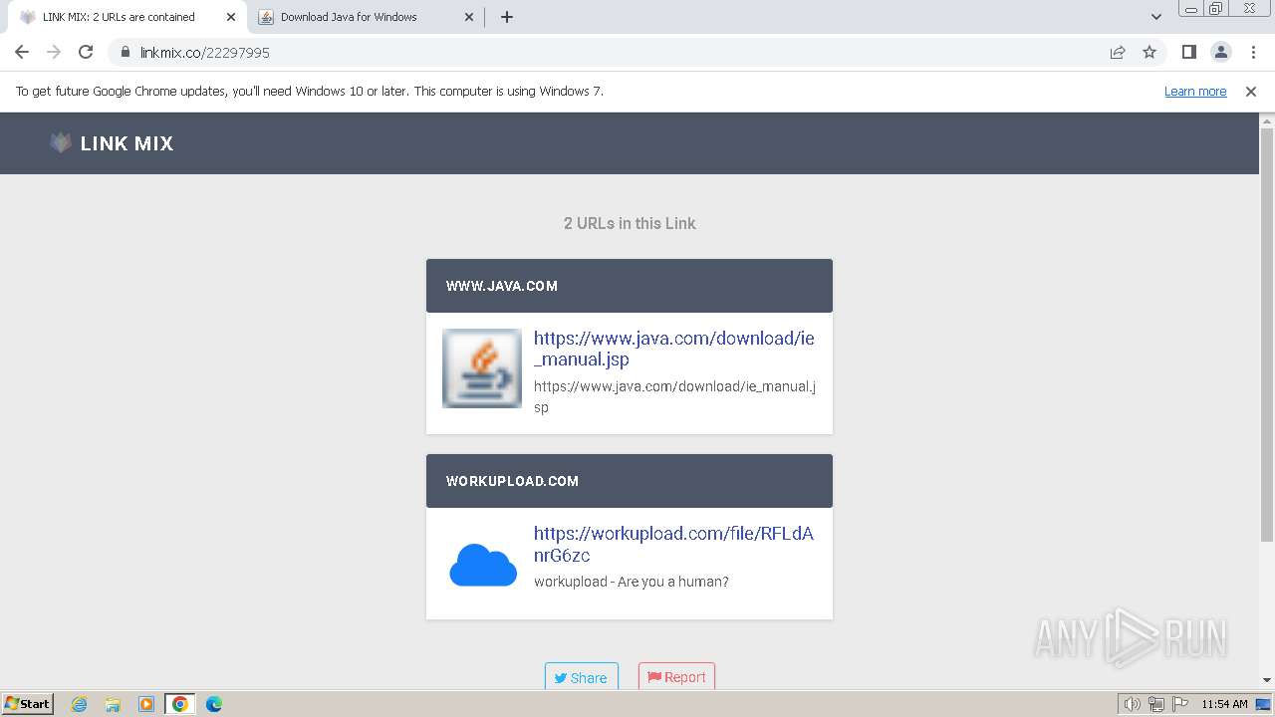View site info via the lock icon
This screenshot has height=717, width=1275.
click(x=125, y=52)
